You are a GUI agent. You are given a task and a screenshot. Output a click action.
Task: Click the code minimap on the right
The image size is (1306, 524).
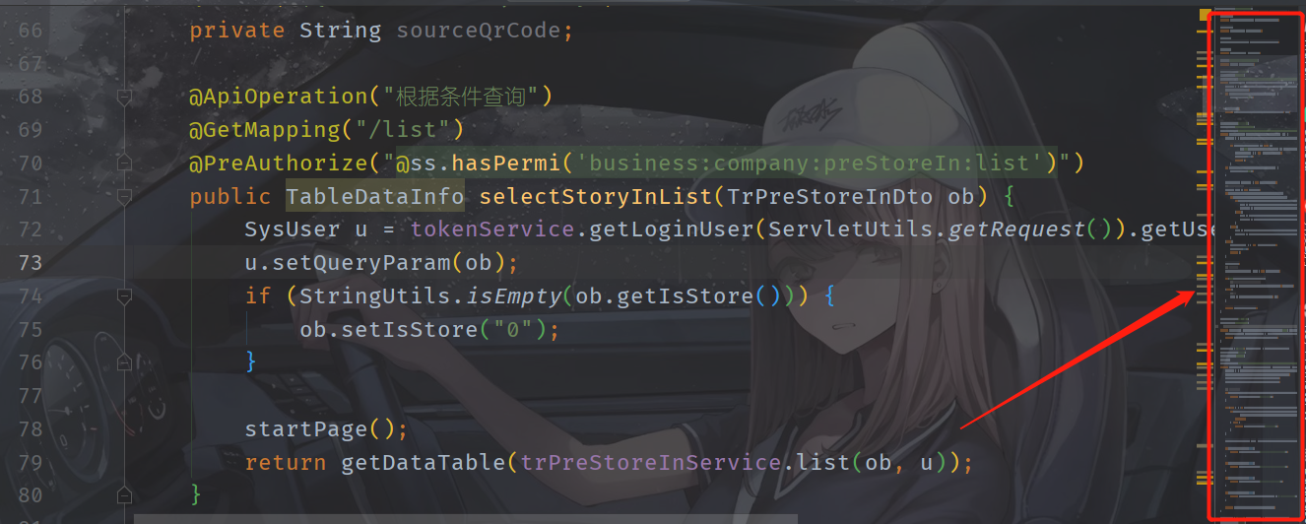pyautogui.click(x=1256, y=266)
